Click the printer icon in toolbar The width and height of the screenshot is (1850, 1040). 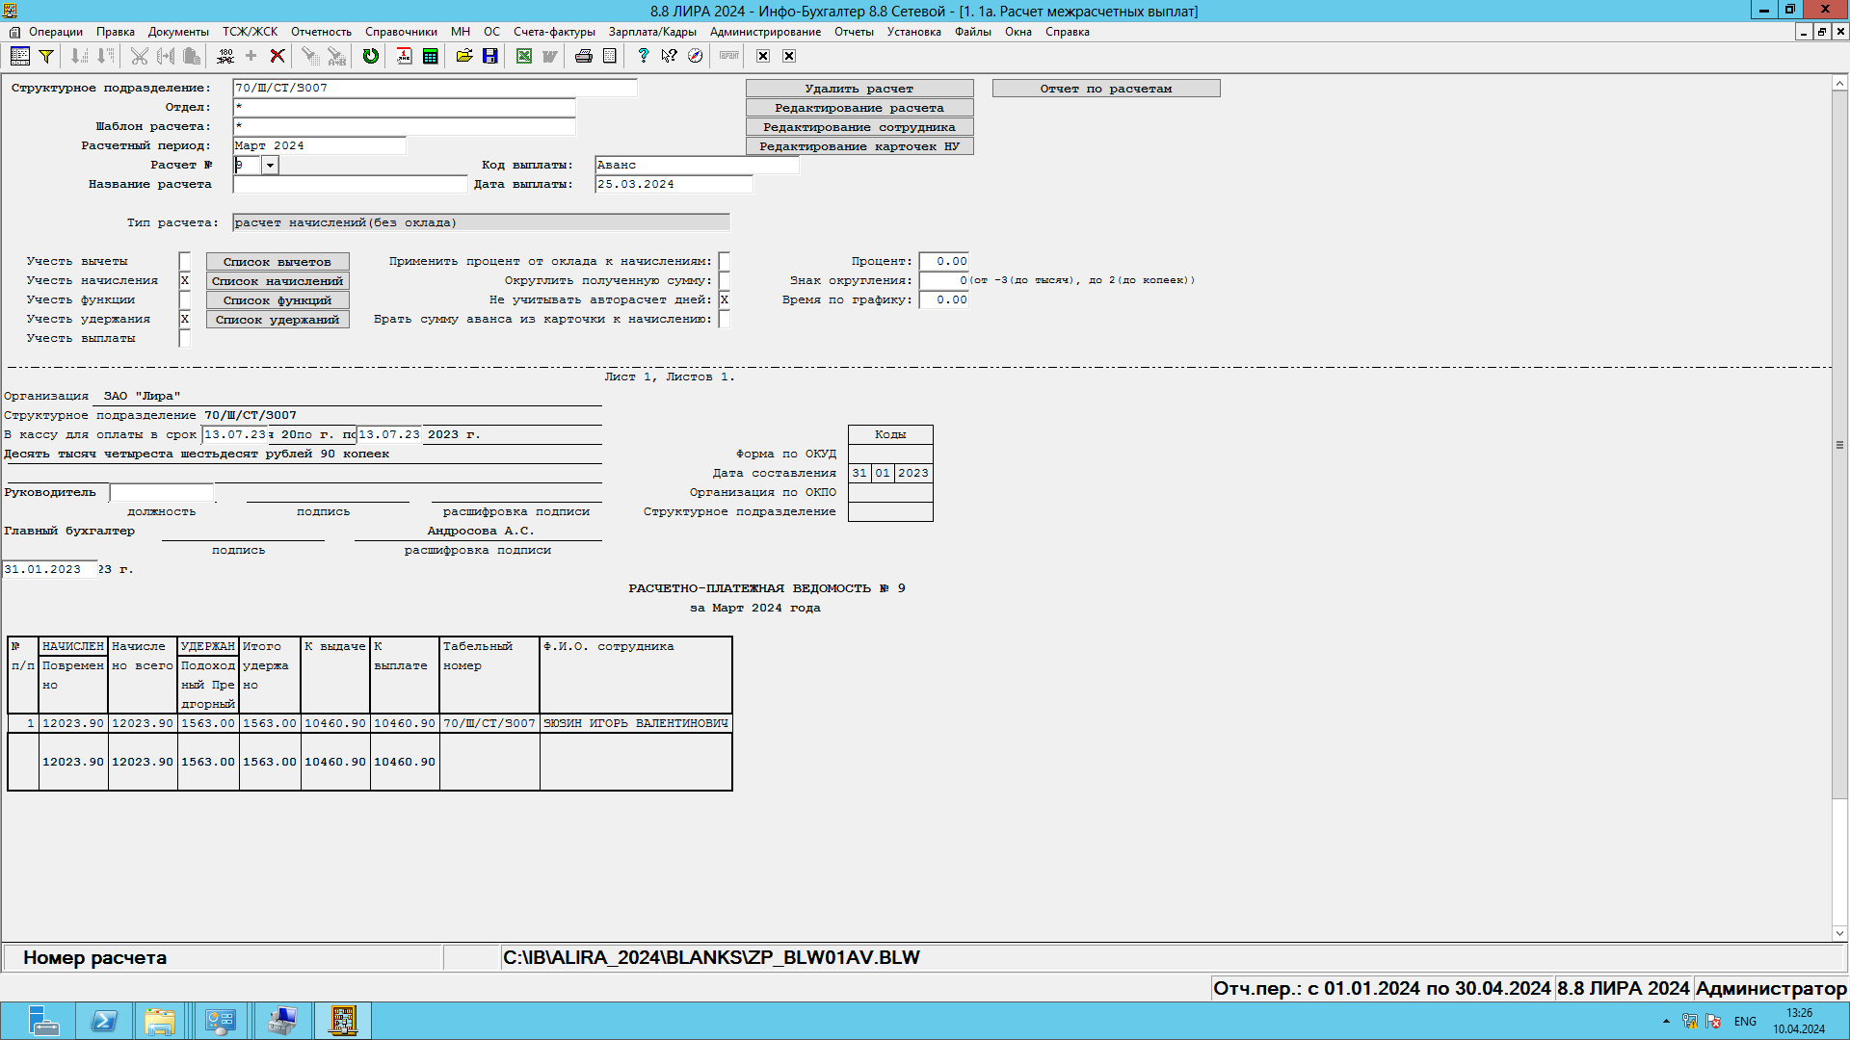[x=583, y=56]
